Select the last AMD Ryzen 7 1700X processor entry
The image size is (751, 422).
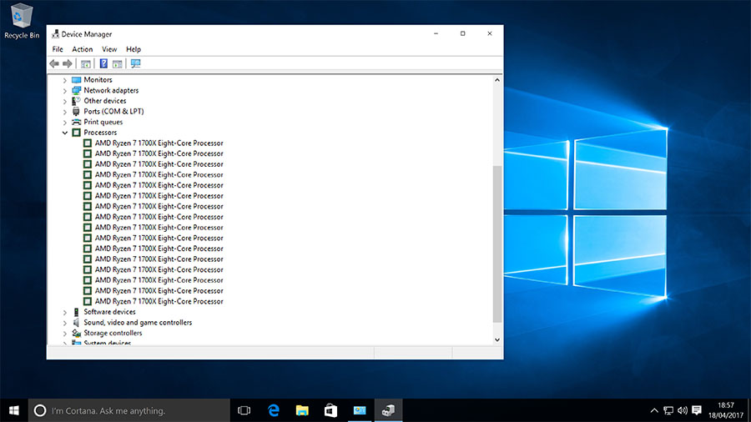(159, 301)
